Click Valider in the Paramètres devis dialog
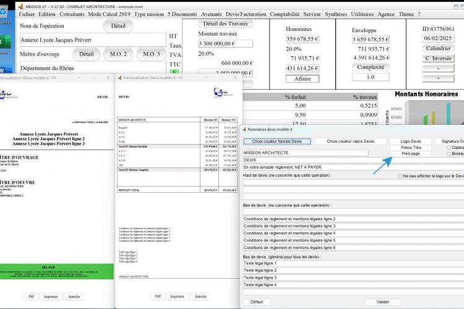This screenshot has width=464, height=309. point(382,302)
